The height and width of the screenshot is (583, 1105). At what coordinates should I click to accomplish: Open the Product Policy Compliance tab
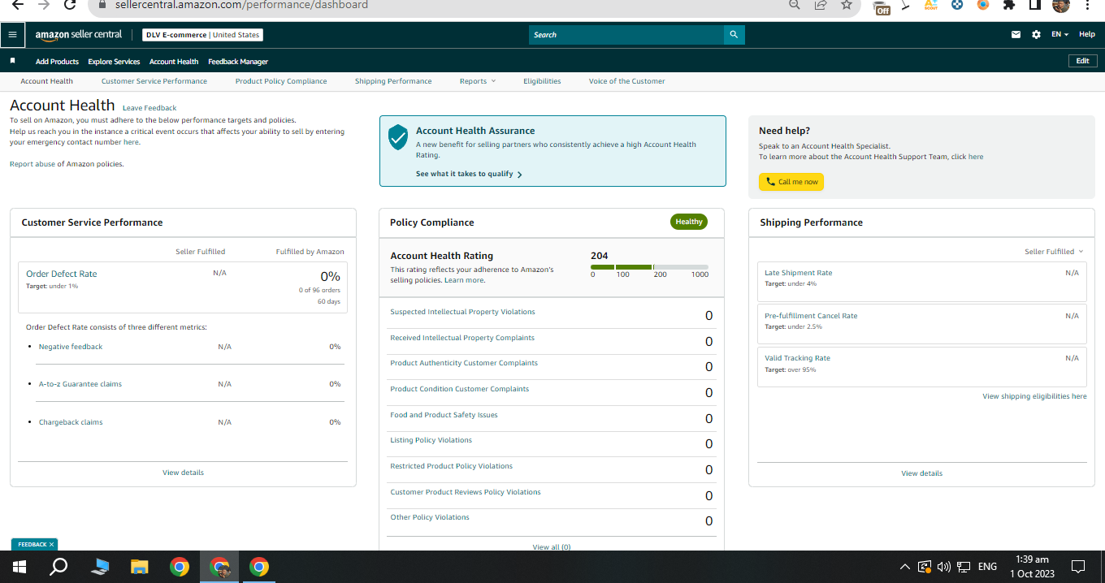pyautogui.click(x=281, y=81)
